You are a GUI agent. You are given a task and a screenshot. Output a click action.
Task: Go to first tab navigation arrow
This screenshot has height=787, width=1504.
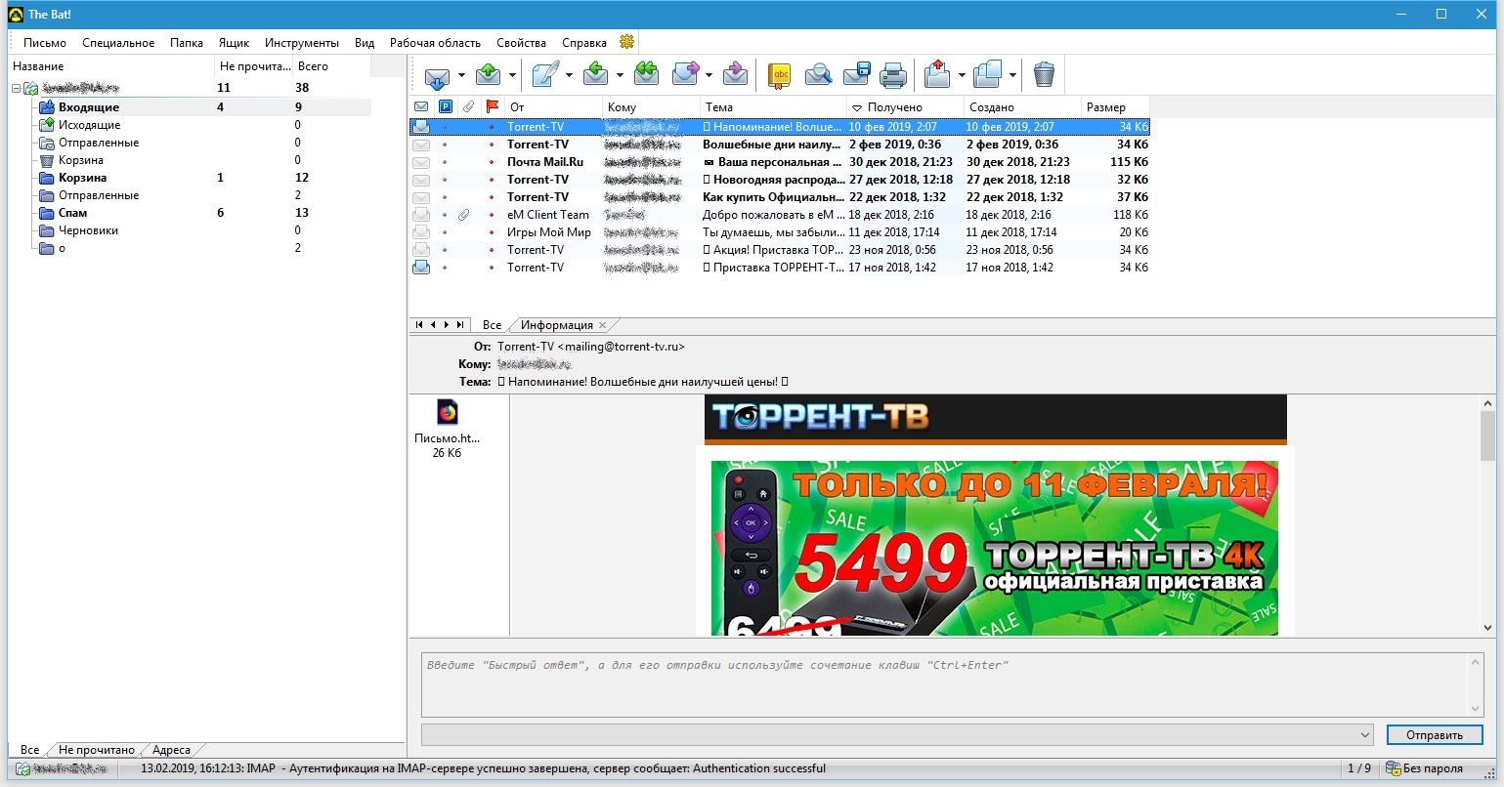coord(419,325)
